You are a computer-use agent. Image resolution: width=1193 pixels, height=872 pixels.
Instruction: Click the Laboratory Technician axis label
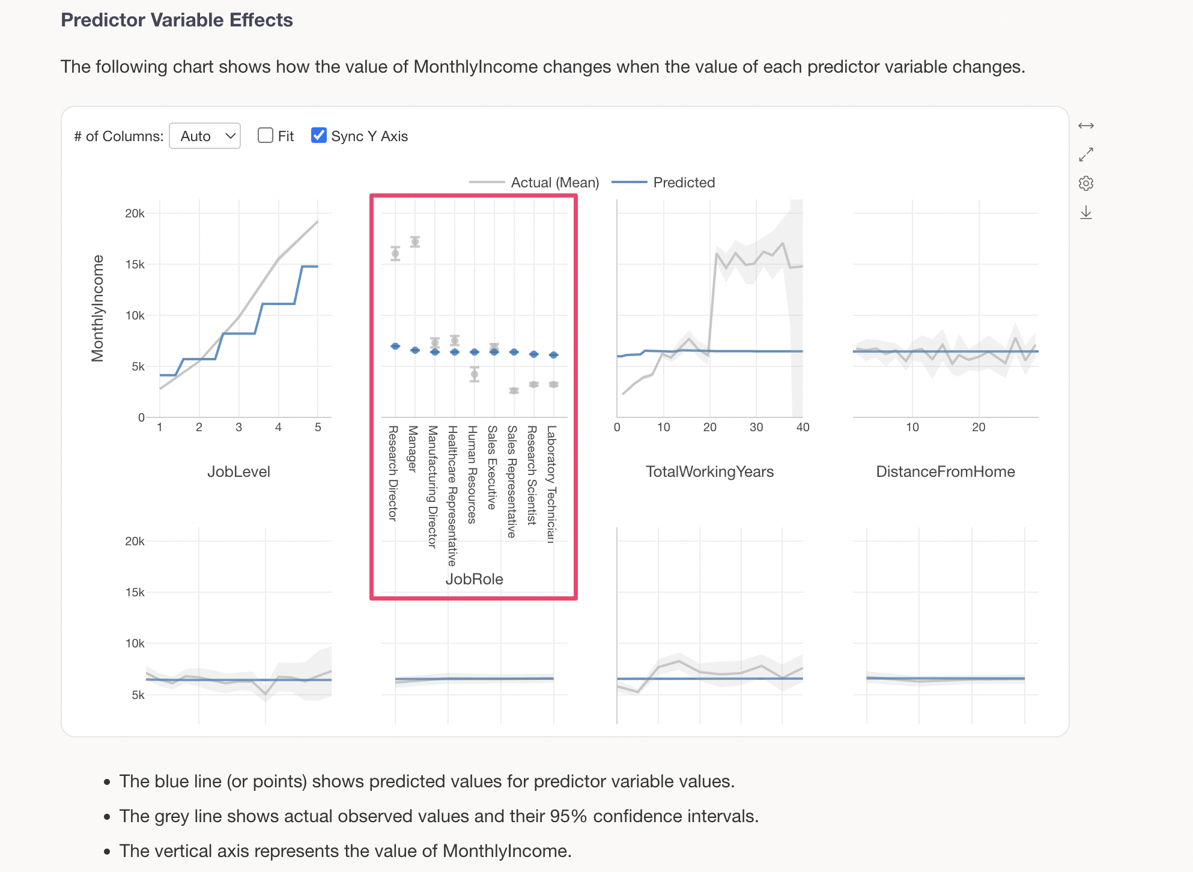click(552, 483)
